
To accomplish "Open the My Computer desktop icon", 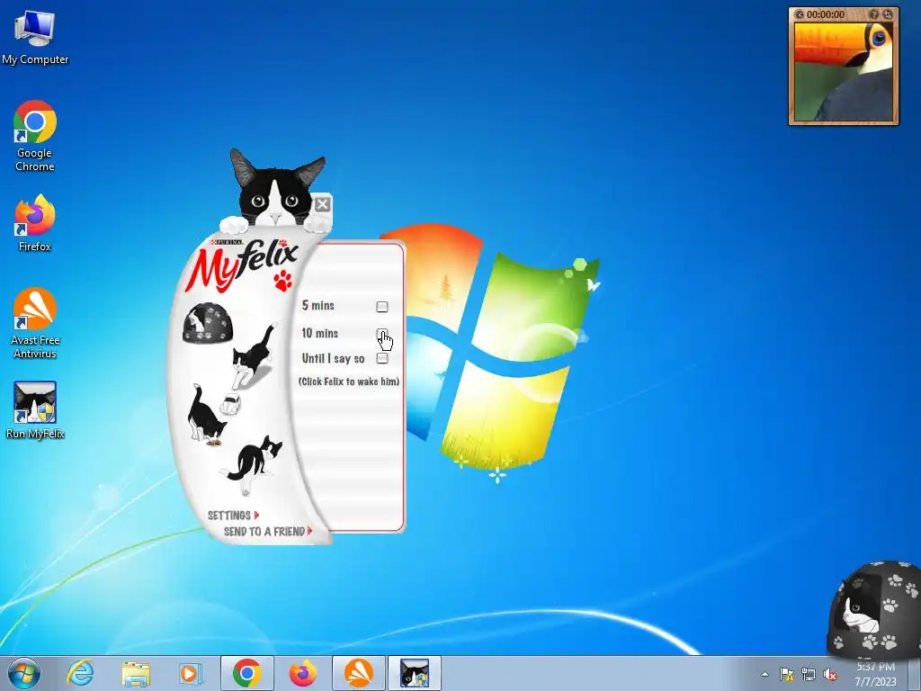I will point(35,38).
